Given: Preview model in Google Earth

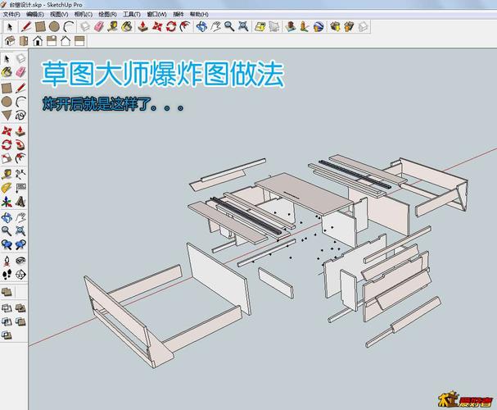Looking at the screenshot, I should (x=319, y=27).
